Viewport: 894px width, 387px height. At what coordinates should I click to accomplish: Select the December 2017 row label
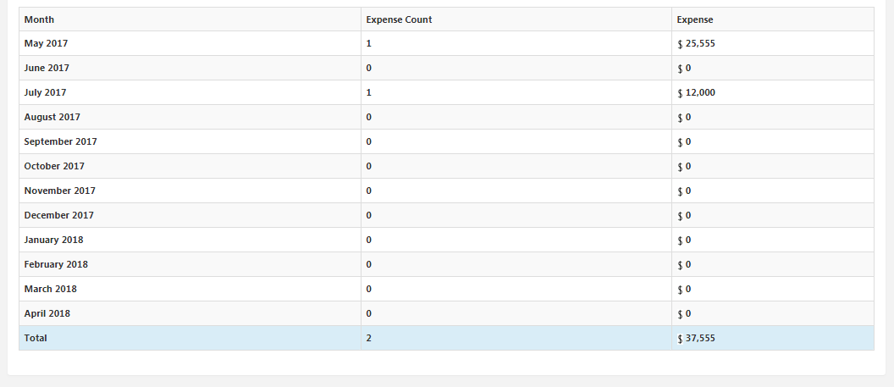58,215
